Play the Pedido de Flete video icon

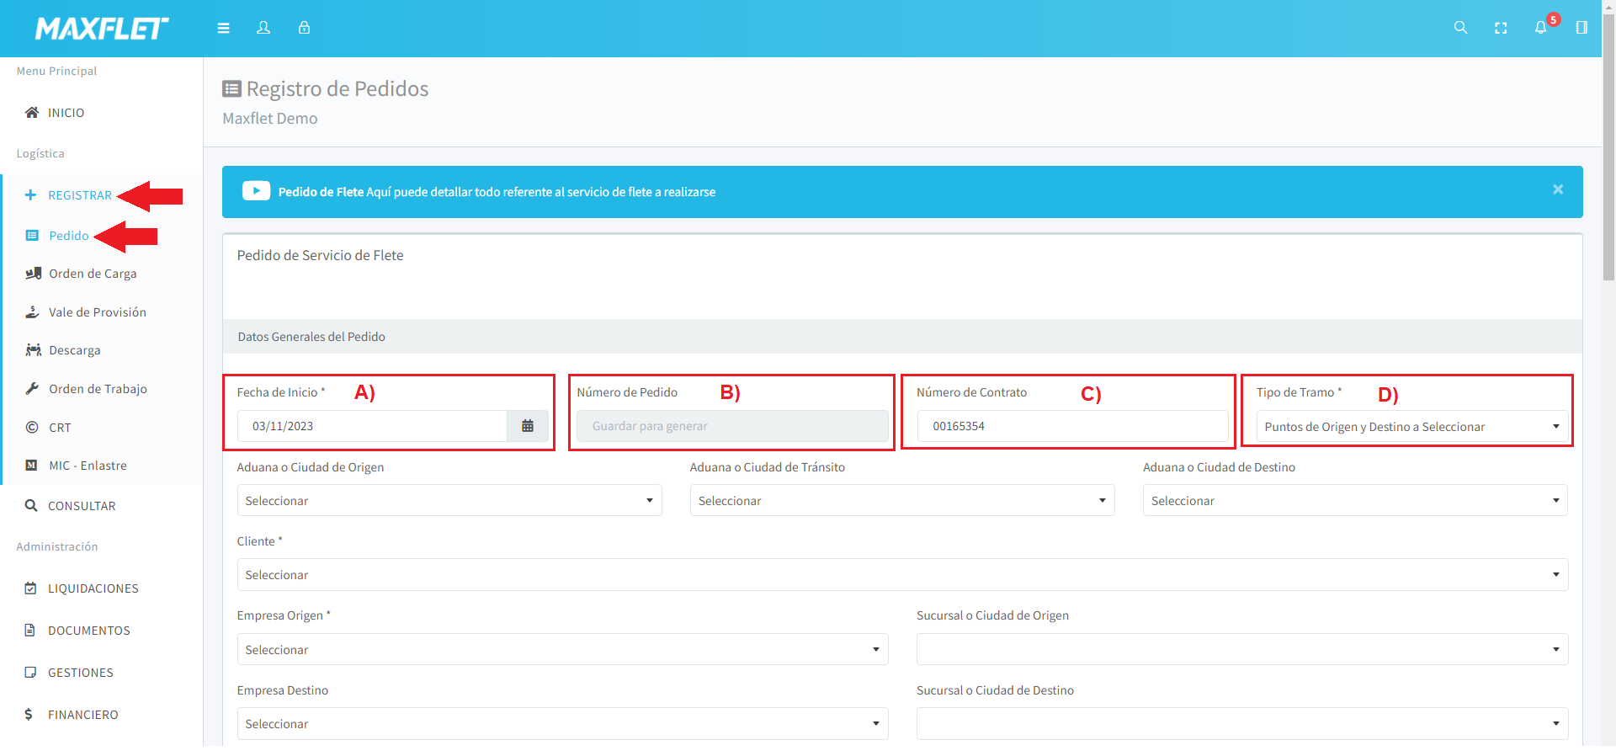click(x=256, y=191)
